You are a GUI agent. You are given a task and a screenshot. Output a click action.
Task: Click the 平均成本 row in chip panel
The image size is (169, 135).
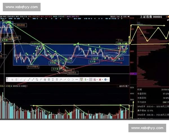click(x=153, y=102)
